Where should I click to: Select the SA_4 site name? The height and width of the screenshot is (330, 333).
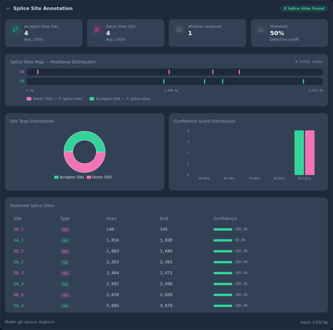(x=19, y=306)
